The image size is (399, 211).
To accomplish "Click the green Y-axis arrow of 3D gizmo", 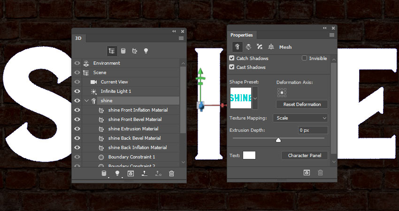I will 200,72.
